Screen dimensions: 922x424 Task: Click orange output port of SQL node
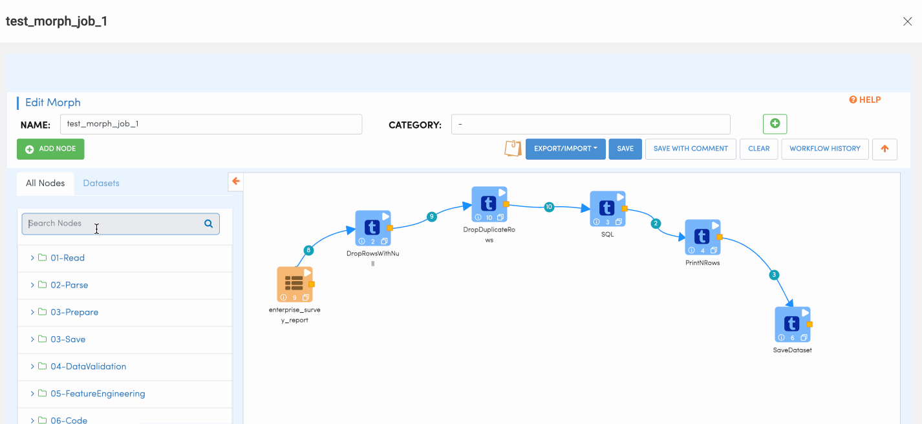point(625,209)
